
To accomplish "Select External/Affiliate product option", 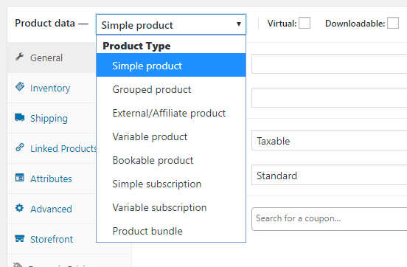I will pyautogui.click(x=171, y=113).
